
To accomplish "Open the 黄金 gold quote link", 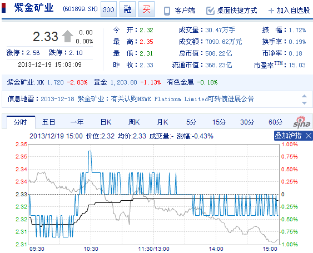I will 101,82.
